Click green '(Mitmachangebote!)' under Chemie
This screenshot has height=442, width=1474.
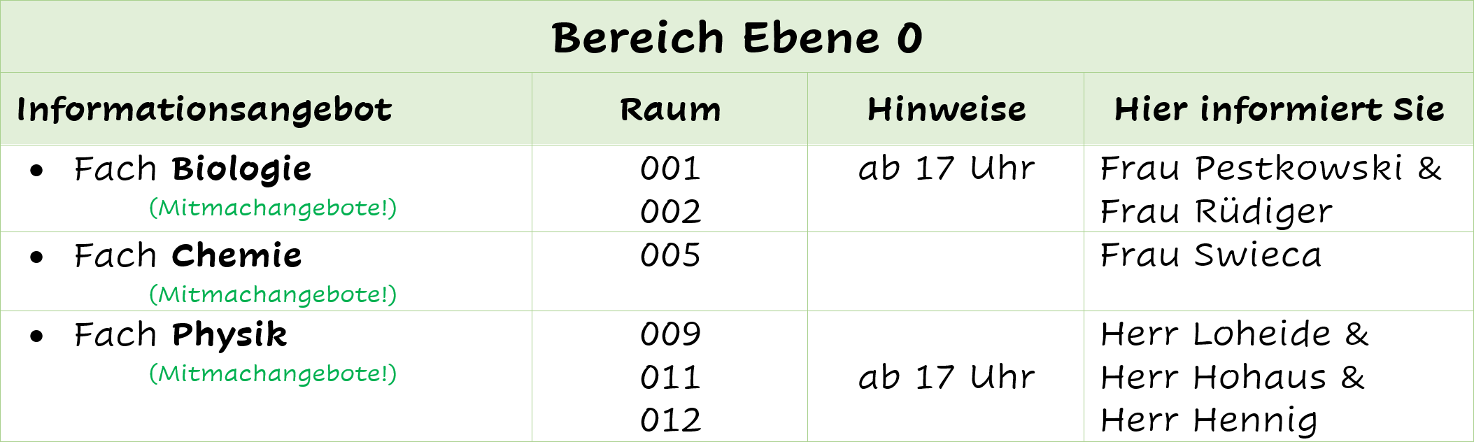click(273, 294)
